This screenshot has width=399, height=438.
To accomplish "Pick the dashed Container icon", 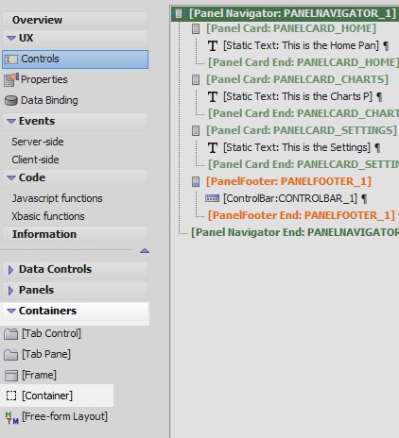I will [11, 396].
